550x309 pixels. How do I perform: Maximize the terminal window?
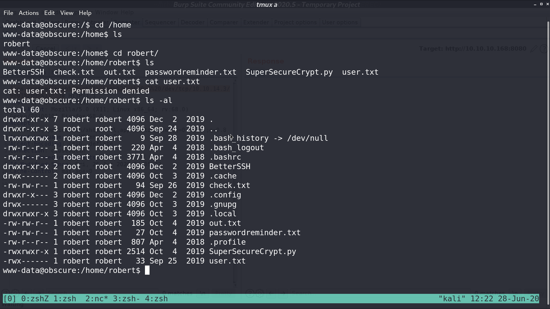pyautogui.click(x=541, y=4)
